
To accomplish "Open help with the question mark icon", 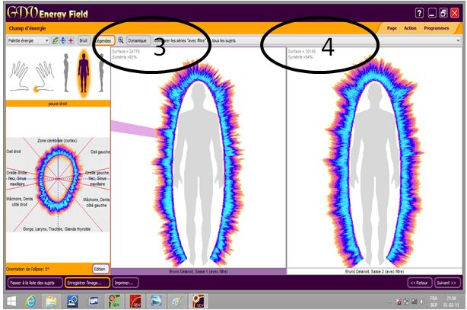I will coord(419,13).
